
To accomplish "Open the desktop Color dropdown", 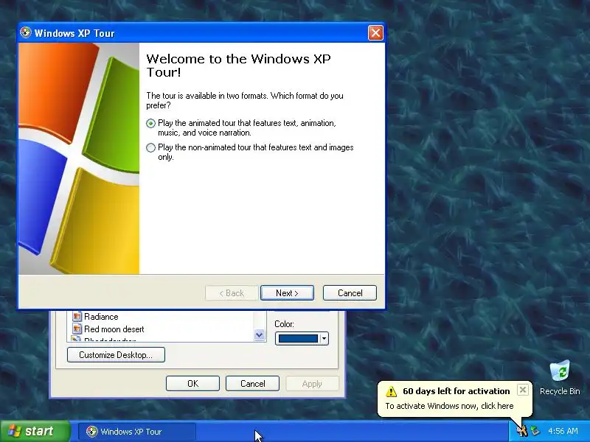I will [324, 339].
